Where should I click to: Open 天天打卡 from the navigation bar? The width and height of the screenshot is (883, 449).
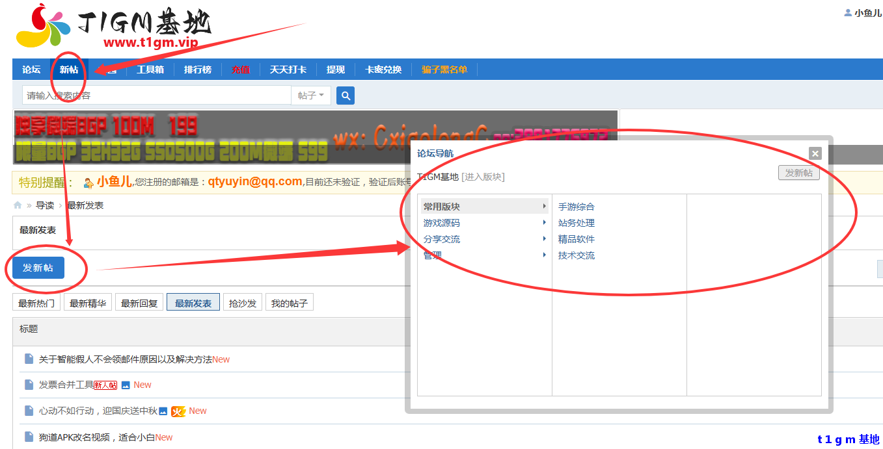288,70
